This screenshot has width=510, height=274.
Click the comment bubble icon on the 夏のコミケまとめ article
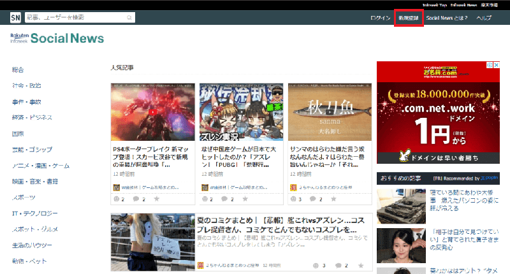(339, 266)
